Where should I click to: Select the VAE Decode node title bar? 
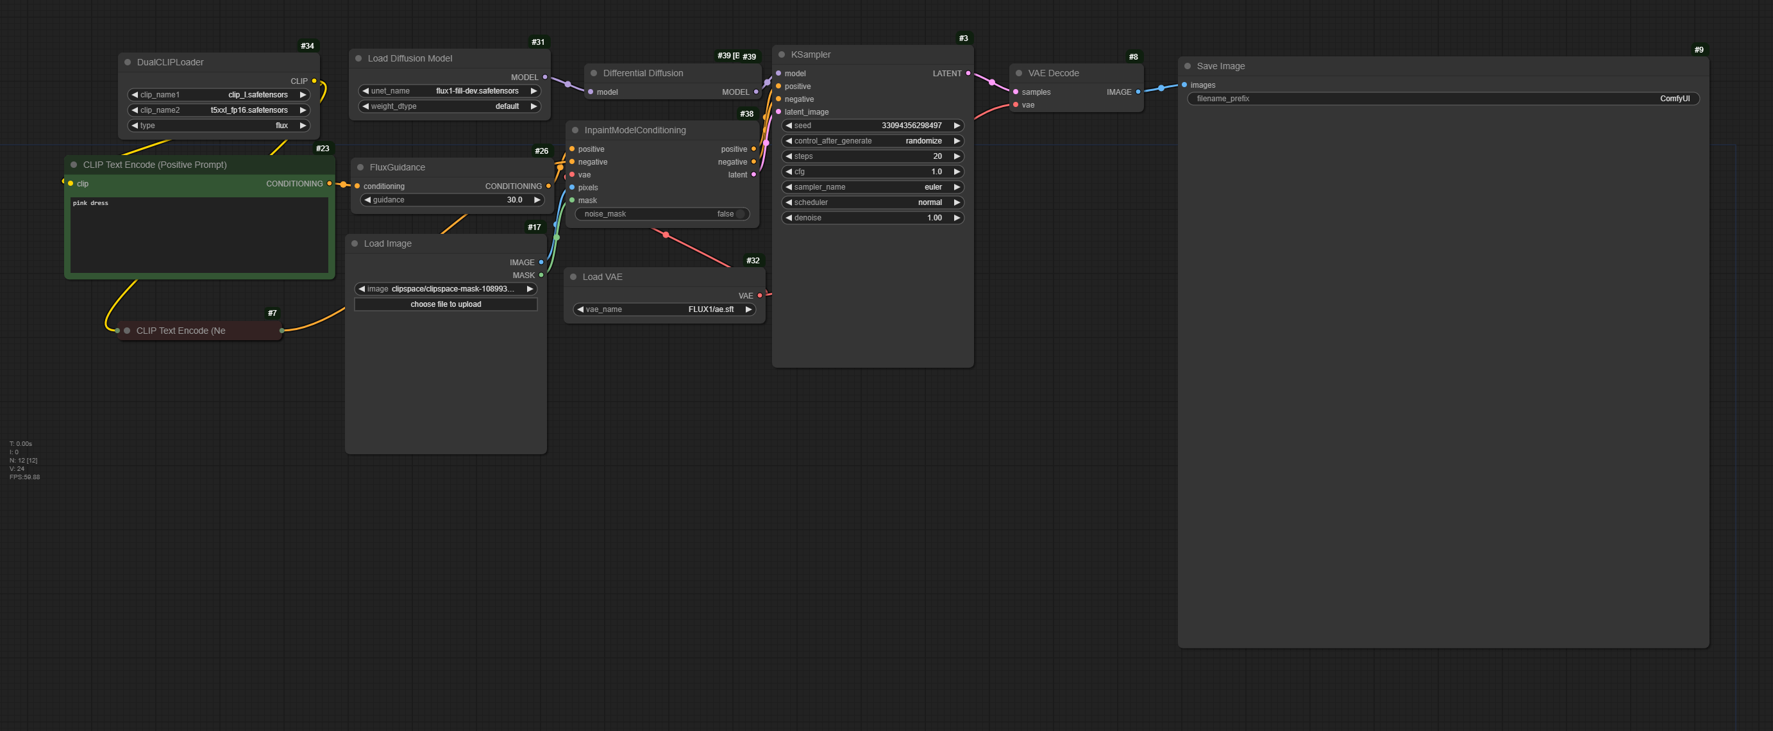[x=1080, y=74]
